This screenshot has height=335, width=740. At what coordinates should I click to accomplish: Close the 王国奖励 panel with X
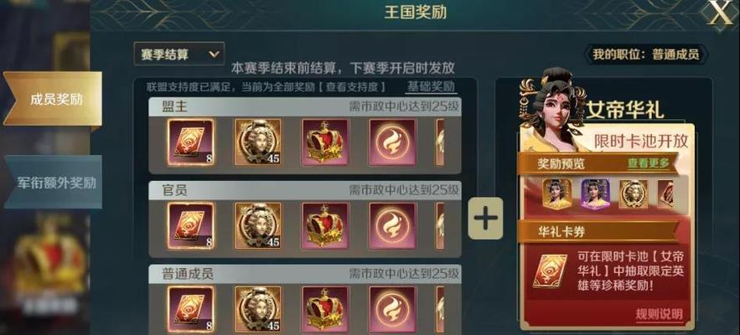point(720,16)
